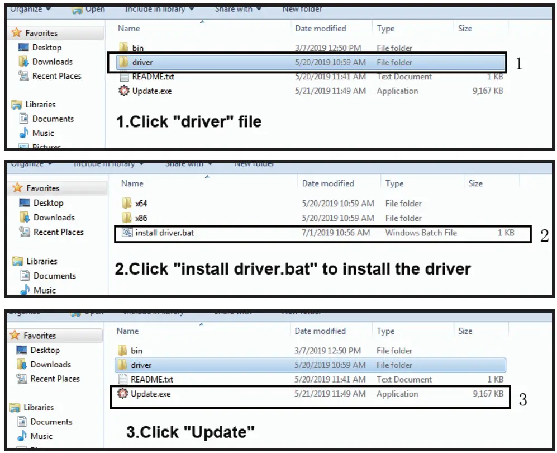Select the Libraries icon in step 1 sidebar

16,105
